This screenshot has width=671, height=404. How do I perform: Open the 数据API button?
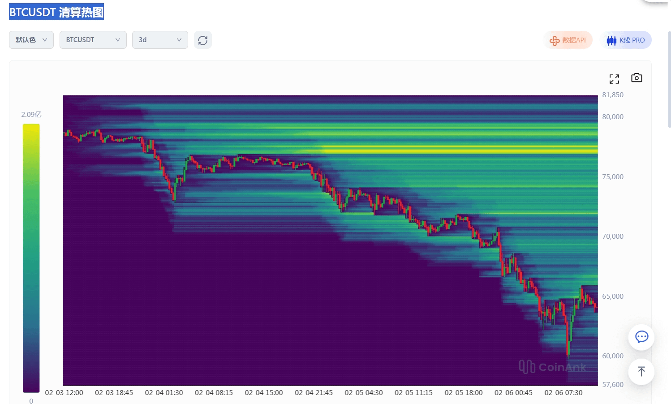point(568,40)
